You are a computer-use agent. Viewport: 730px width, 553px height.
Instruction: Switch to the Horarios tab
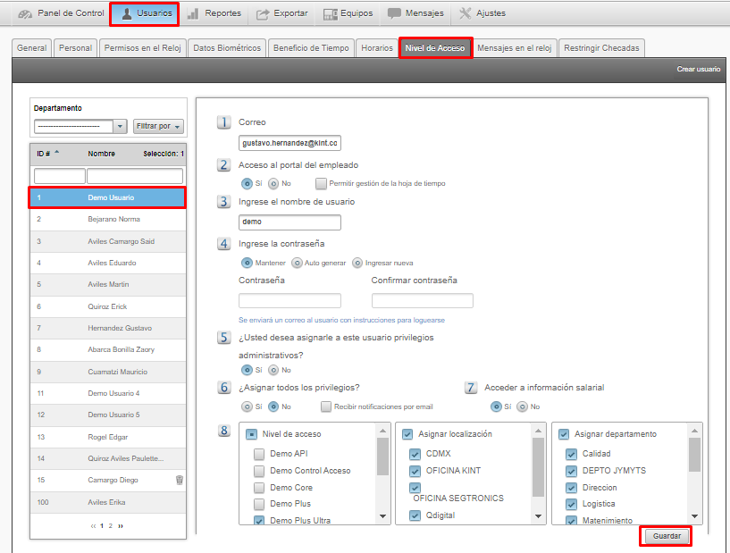376,48
